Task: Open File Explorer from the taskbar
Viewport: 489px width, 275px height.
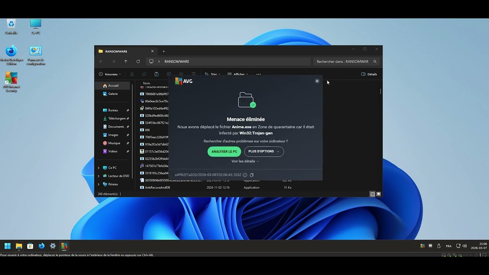Action: (19, 246)
